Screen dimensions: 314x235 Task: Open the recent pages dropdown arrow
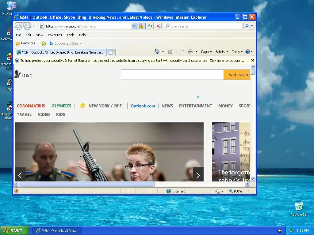[x=34, y=26]
